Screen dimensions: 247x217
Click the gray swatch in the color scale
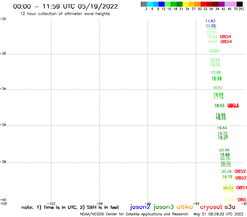(144, 4)
